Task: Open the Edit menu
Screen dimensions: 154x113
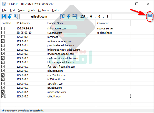Action: [12, 10]
